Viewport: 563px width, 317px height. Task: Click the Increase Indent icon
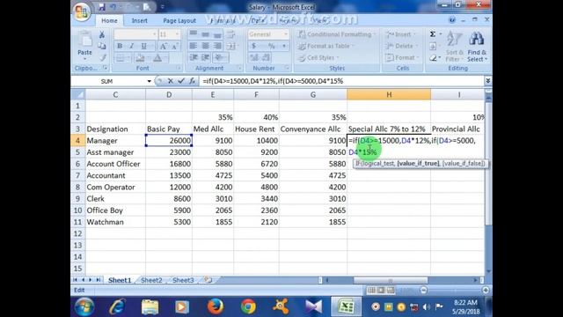point(205,57)
